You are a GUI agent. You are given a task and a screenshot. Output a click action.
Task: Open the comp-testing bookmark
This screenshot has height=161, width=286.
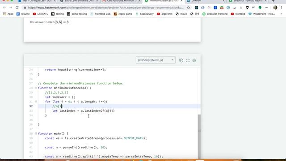[x=77, y=14]
